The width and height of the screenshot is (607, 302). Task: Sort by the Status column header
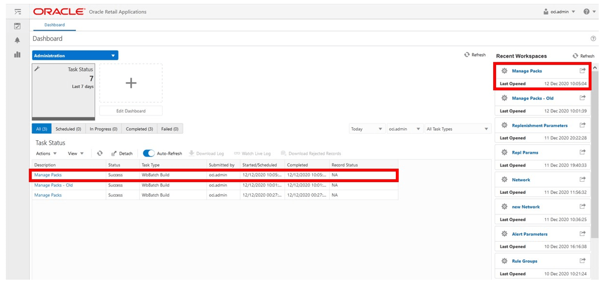(123, 165)
